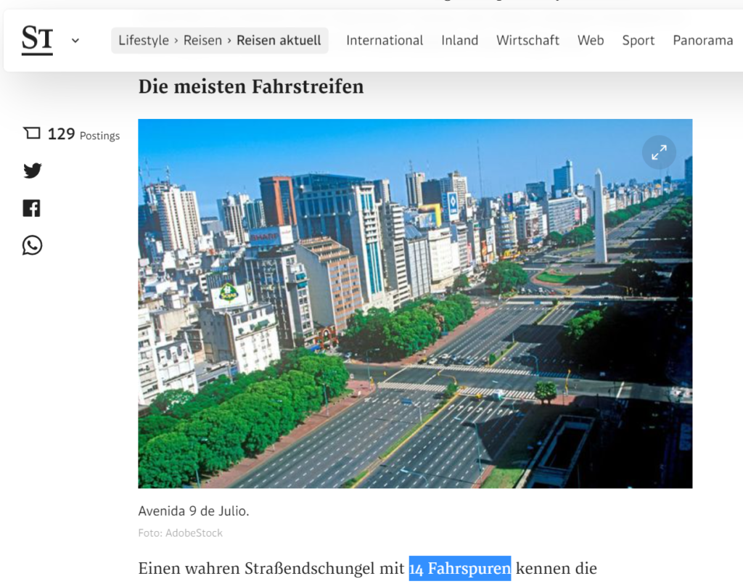Open the Reisen aktuell breadcrumb
743x584 pixels.
pyautogui.click(x=279, y=41)
